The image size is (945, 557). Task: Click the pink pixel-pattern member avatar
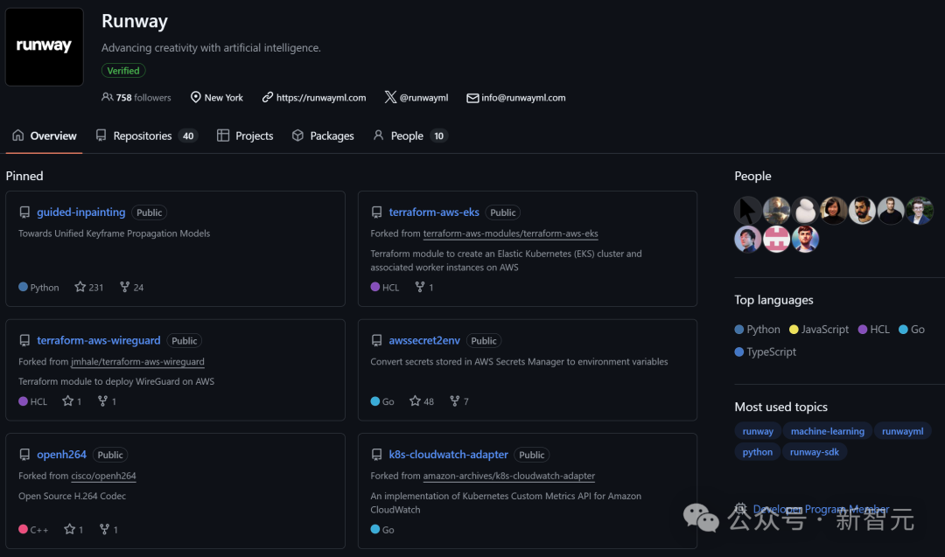[776, 239]
